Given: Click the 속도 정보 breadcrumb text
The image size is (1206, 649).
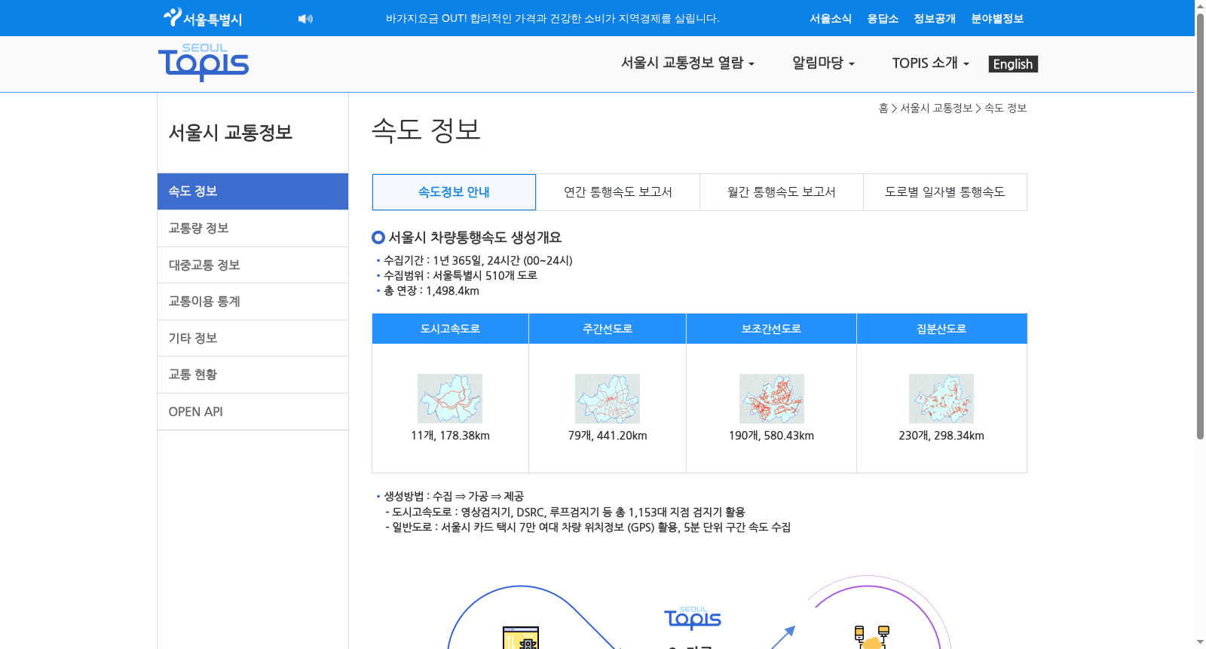Looking at the screenshot, I should 1006,109.
